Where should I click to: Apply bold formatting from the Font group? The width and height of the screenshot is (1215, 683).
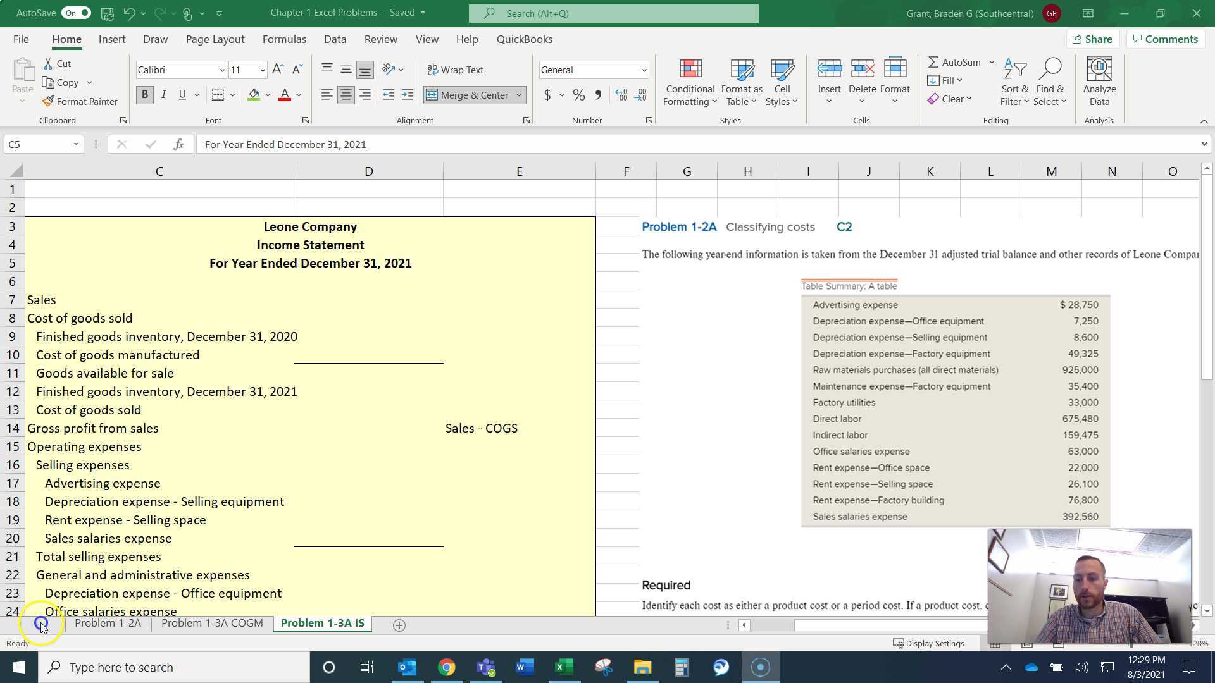tap(144, 94)
